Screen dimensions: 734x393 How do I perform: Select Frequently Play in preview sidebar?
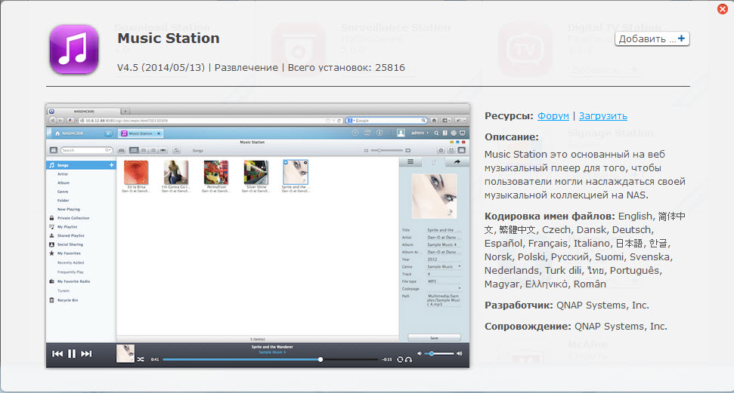(70, 272)
